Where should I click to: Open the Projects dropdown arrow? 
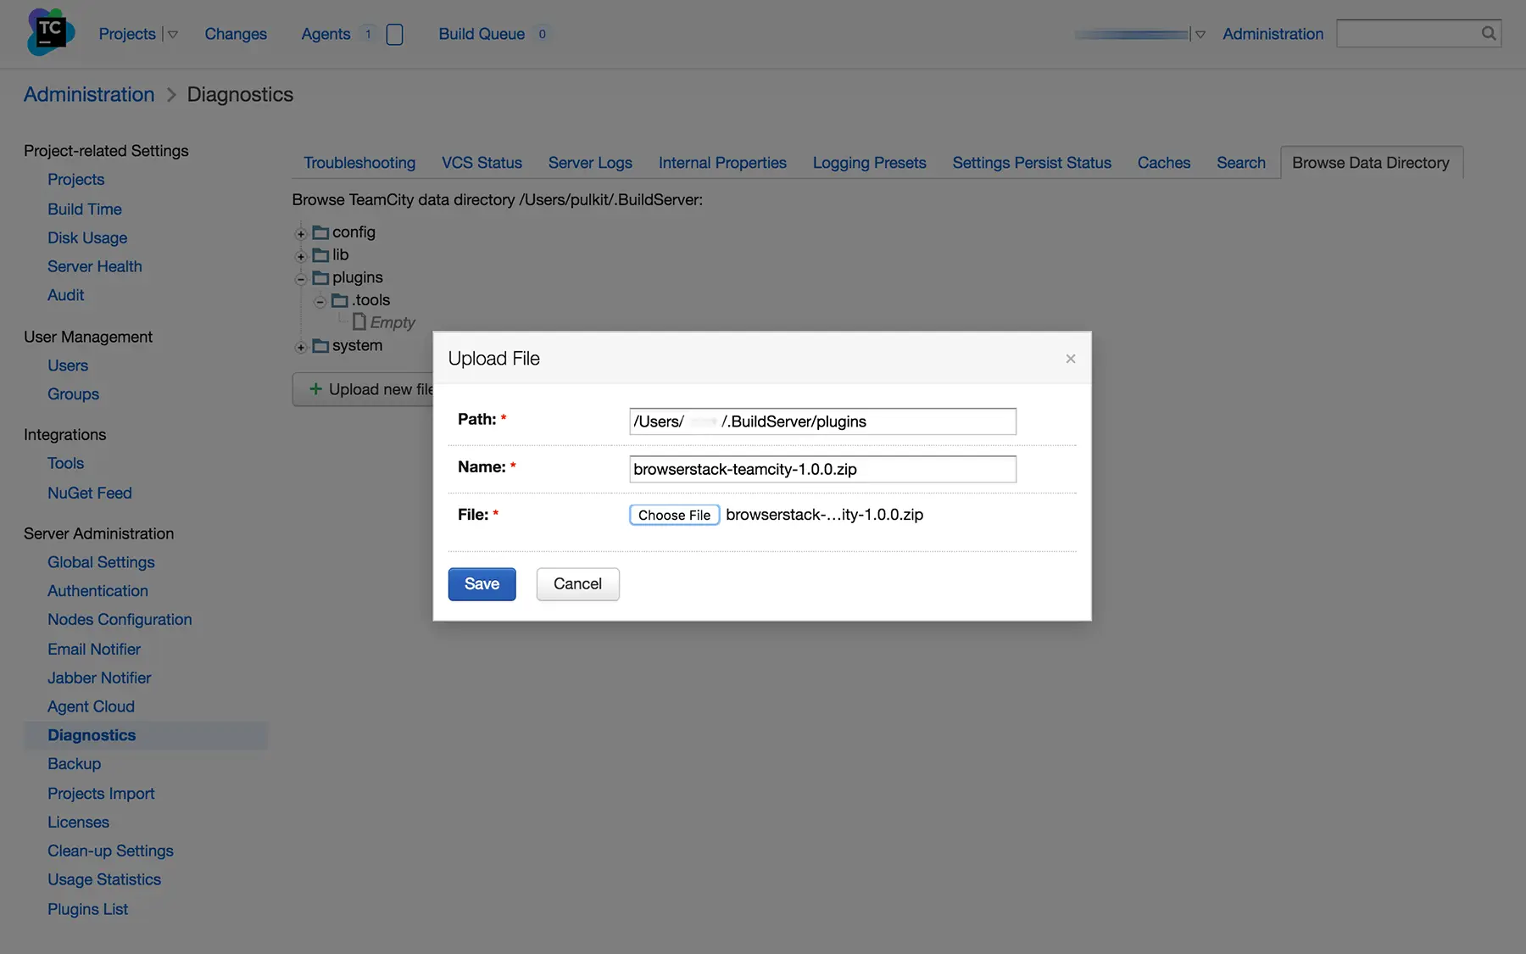(173, 35)
